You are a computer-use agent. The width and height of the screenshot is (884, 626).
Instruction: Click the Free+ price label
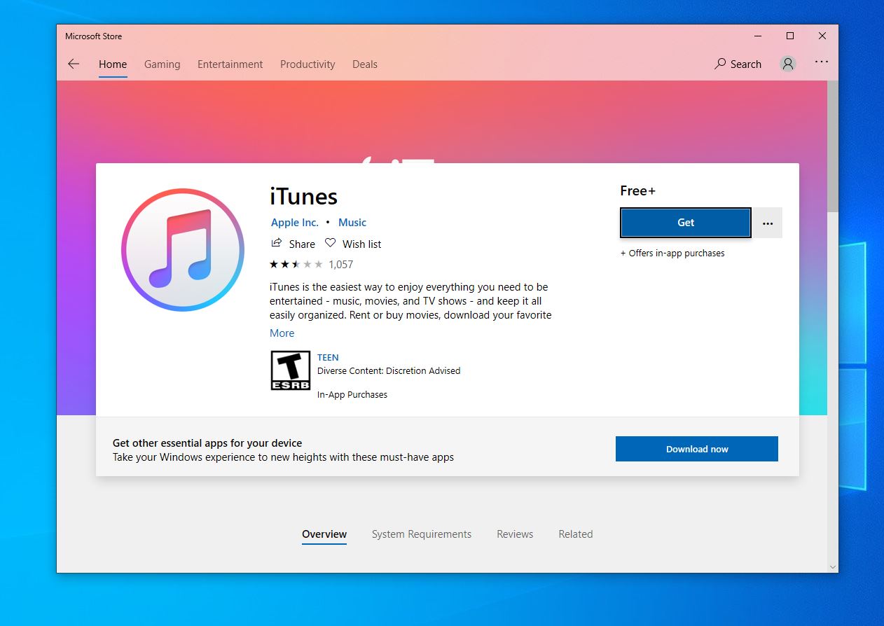pos(637,190)
